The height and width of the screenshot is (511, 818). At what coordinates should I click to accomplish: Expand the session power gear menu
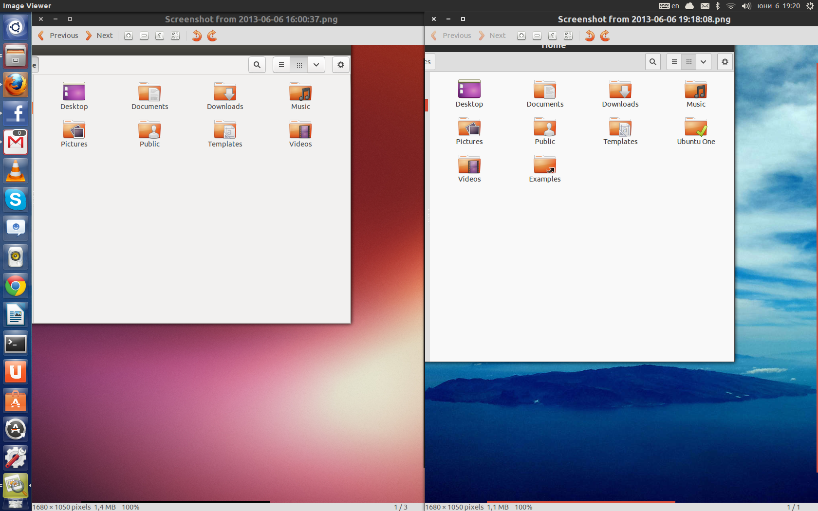pos(810,6)
